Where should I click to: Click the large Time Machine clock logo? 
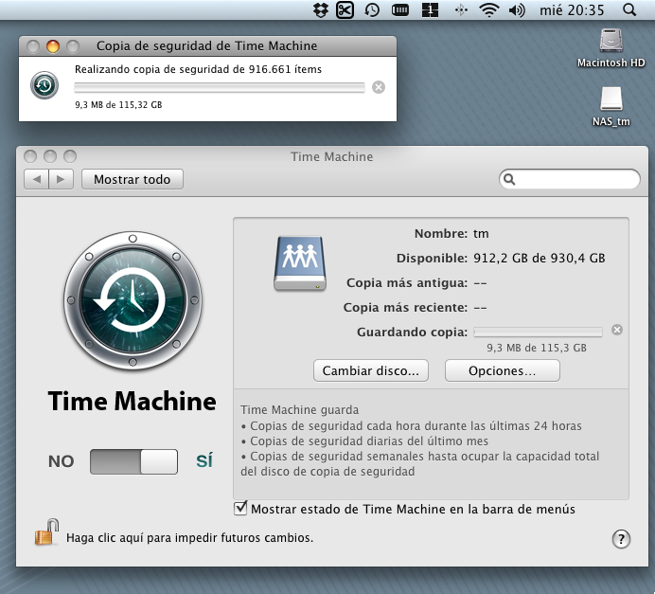tap(133, 300)
